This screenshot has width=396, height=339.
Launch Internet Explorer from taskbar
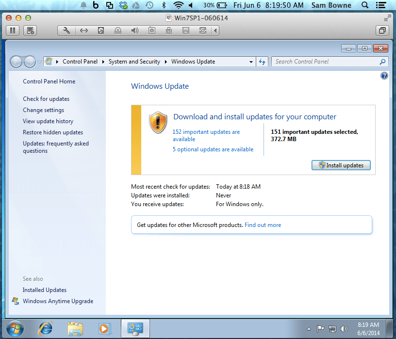45,329
